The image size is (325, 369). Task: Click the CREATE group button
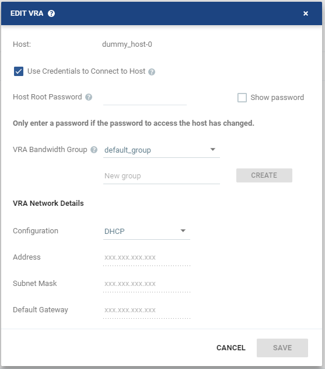[x=264, y=175]
